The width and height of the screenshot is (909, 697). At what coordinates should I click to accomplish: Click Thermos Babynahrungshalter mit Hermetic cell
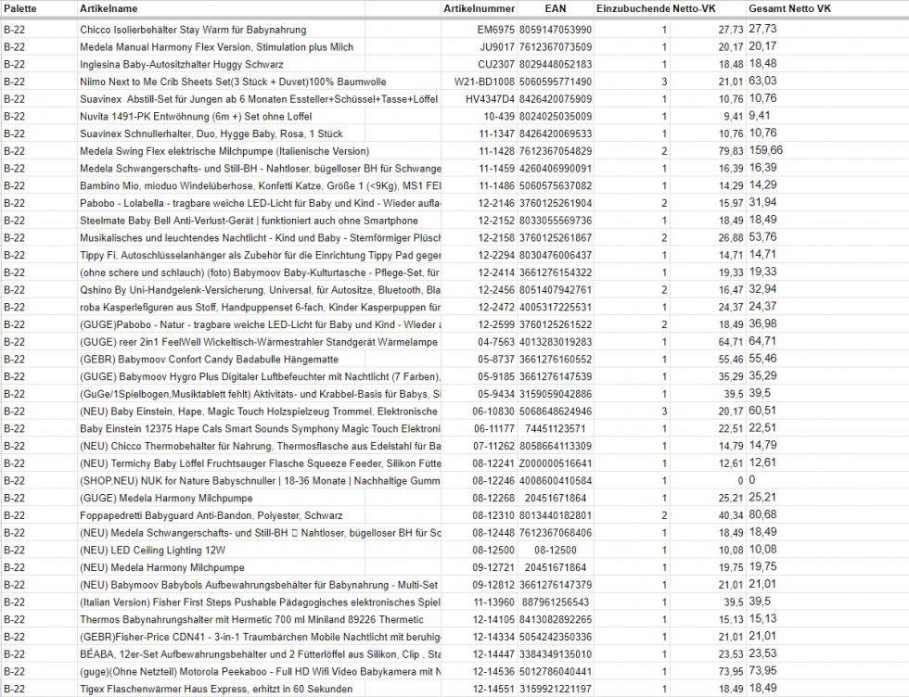[251, 620]
